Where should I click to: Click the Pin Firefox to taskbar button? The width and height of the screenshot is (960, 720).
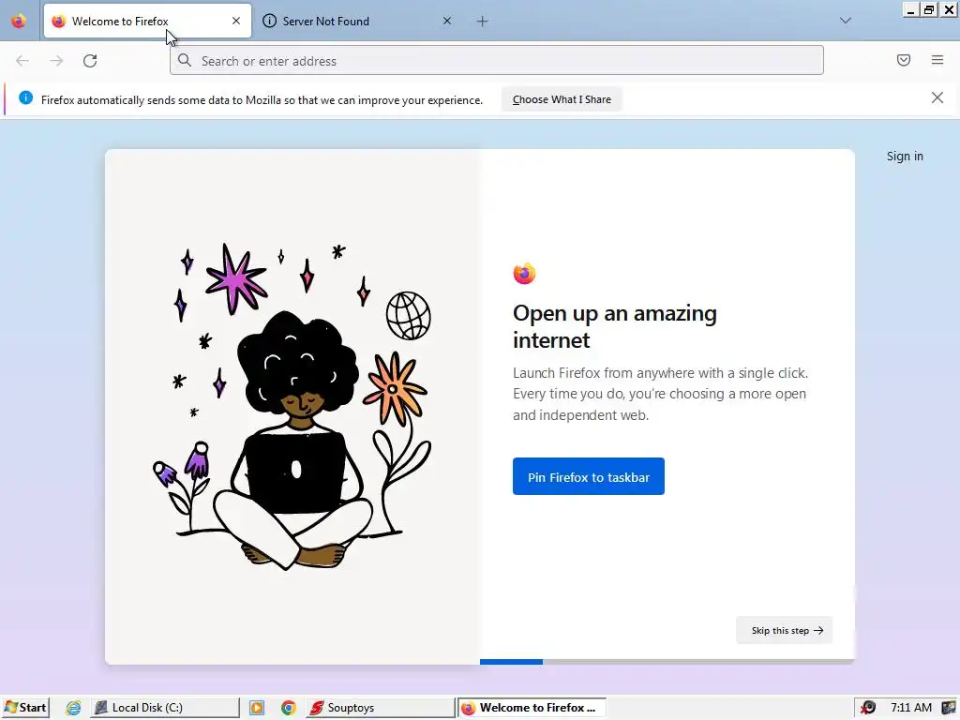click(x=589, y=476)
